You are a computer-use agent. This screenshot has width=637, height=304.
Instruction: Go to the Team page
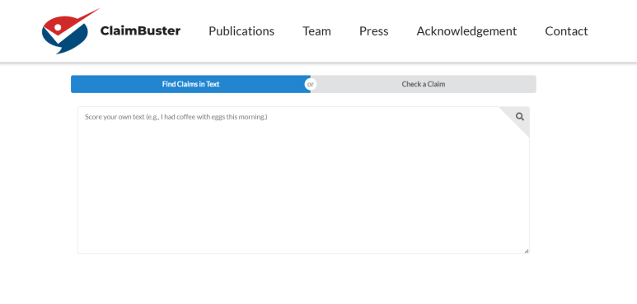316,31
